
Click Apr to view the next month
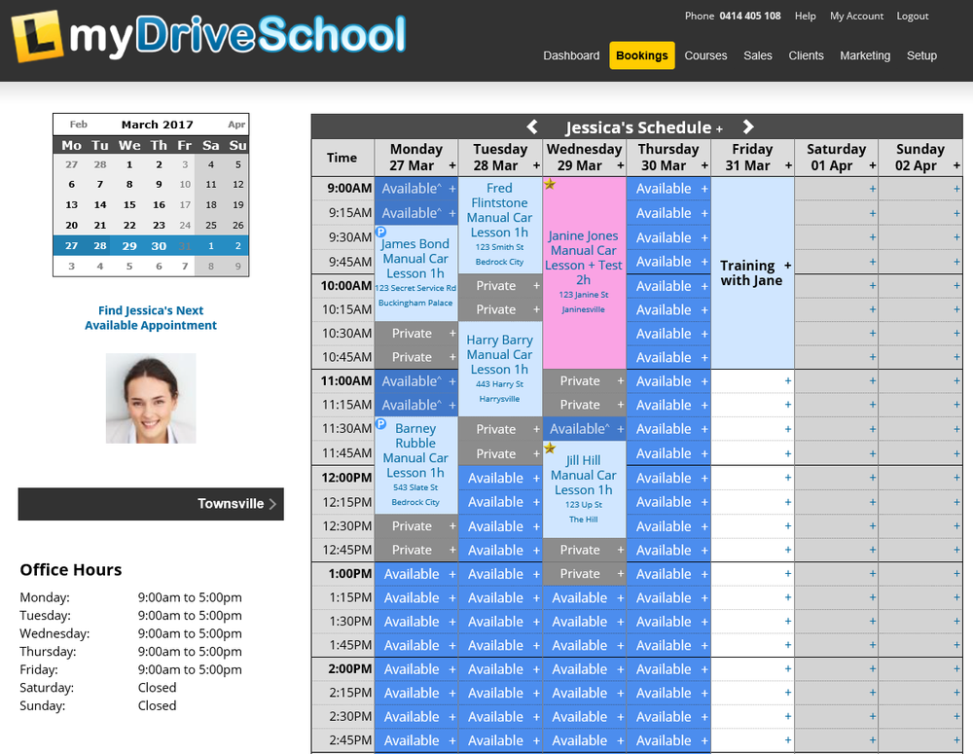click(x=235, y=124)
